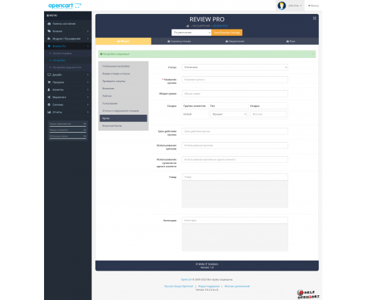
Task: Click the extensions store footer link
Action: coord(237,286)
